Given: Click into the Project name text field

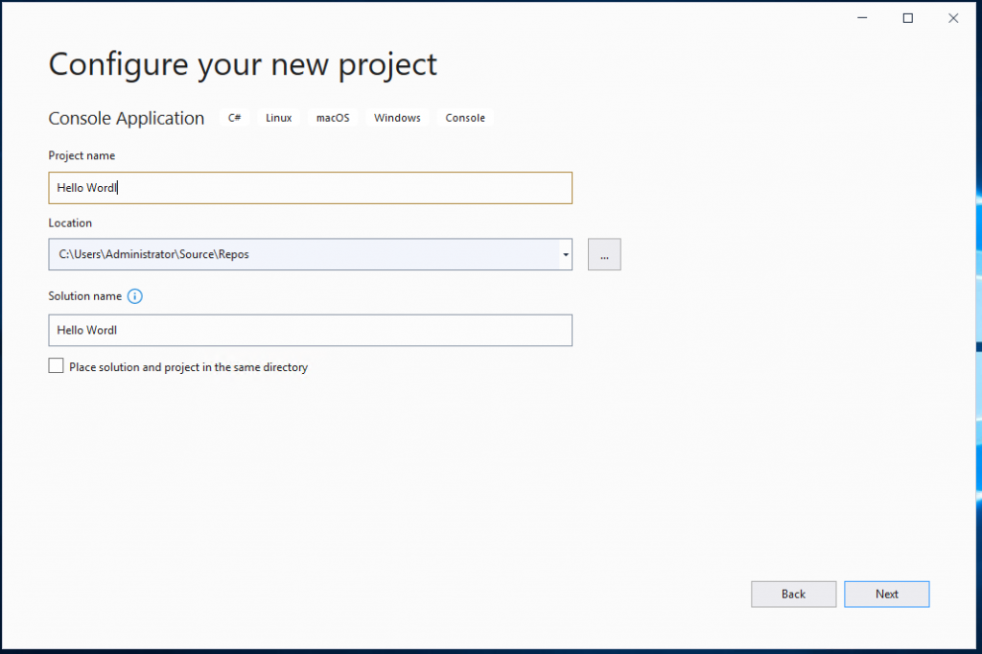Looking at the screenshot, I should click(310, 188).
